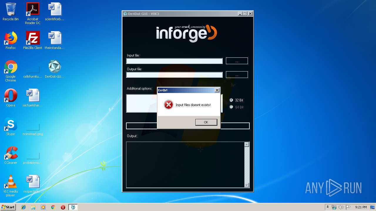Select the probablyno... desktop file
Screen dimensions: 376x211
(x=33, y=158)
